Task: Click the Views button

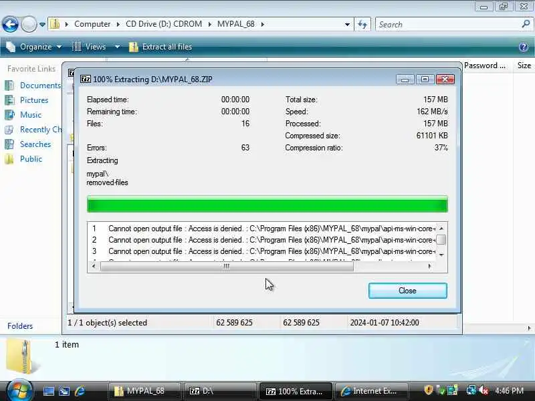Action: [90, 47]
